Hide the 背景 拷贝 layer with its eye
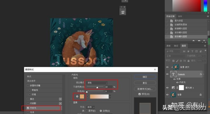Screen dimensions: 210x114 point(167,67)
